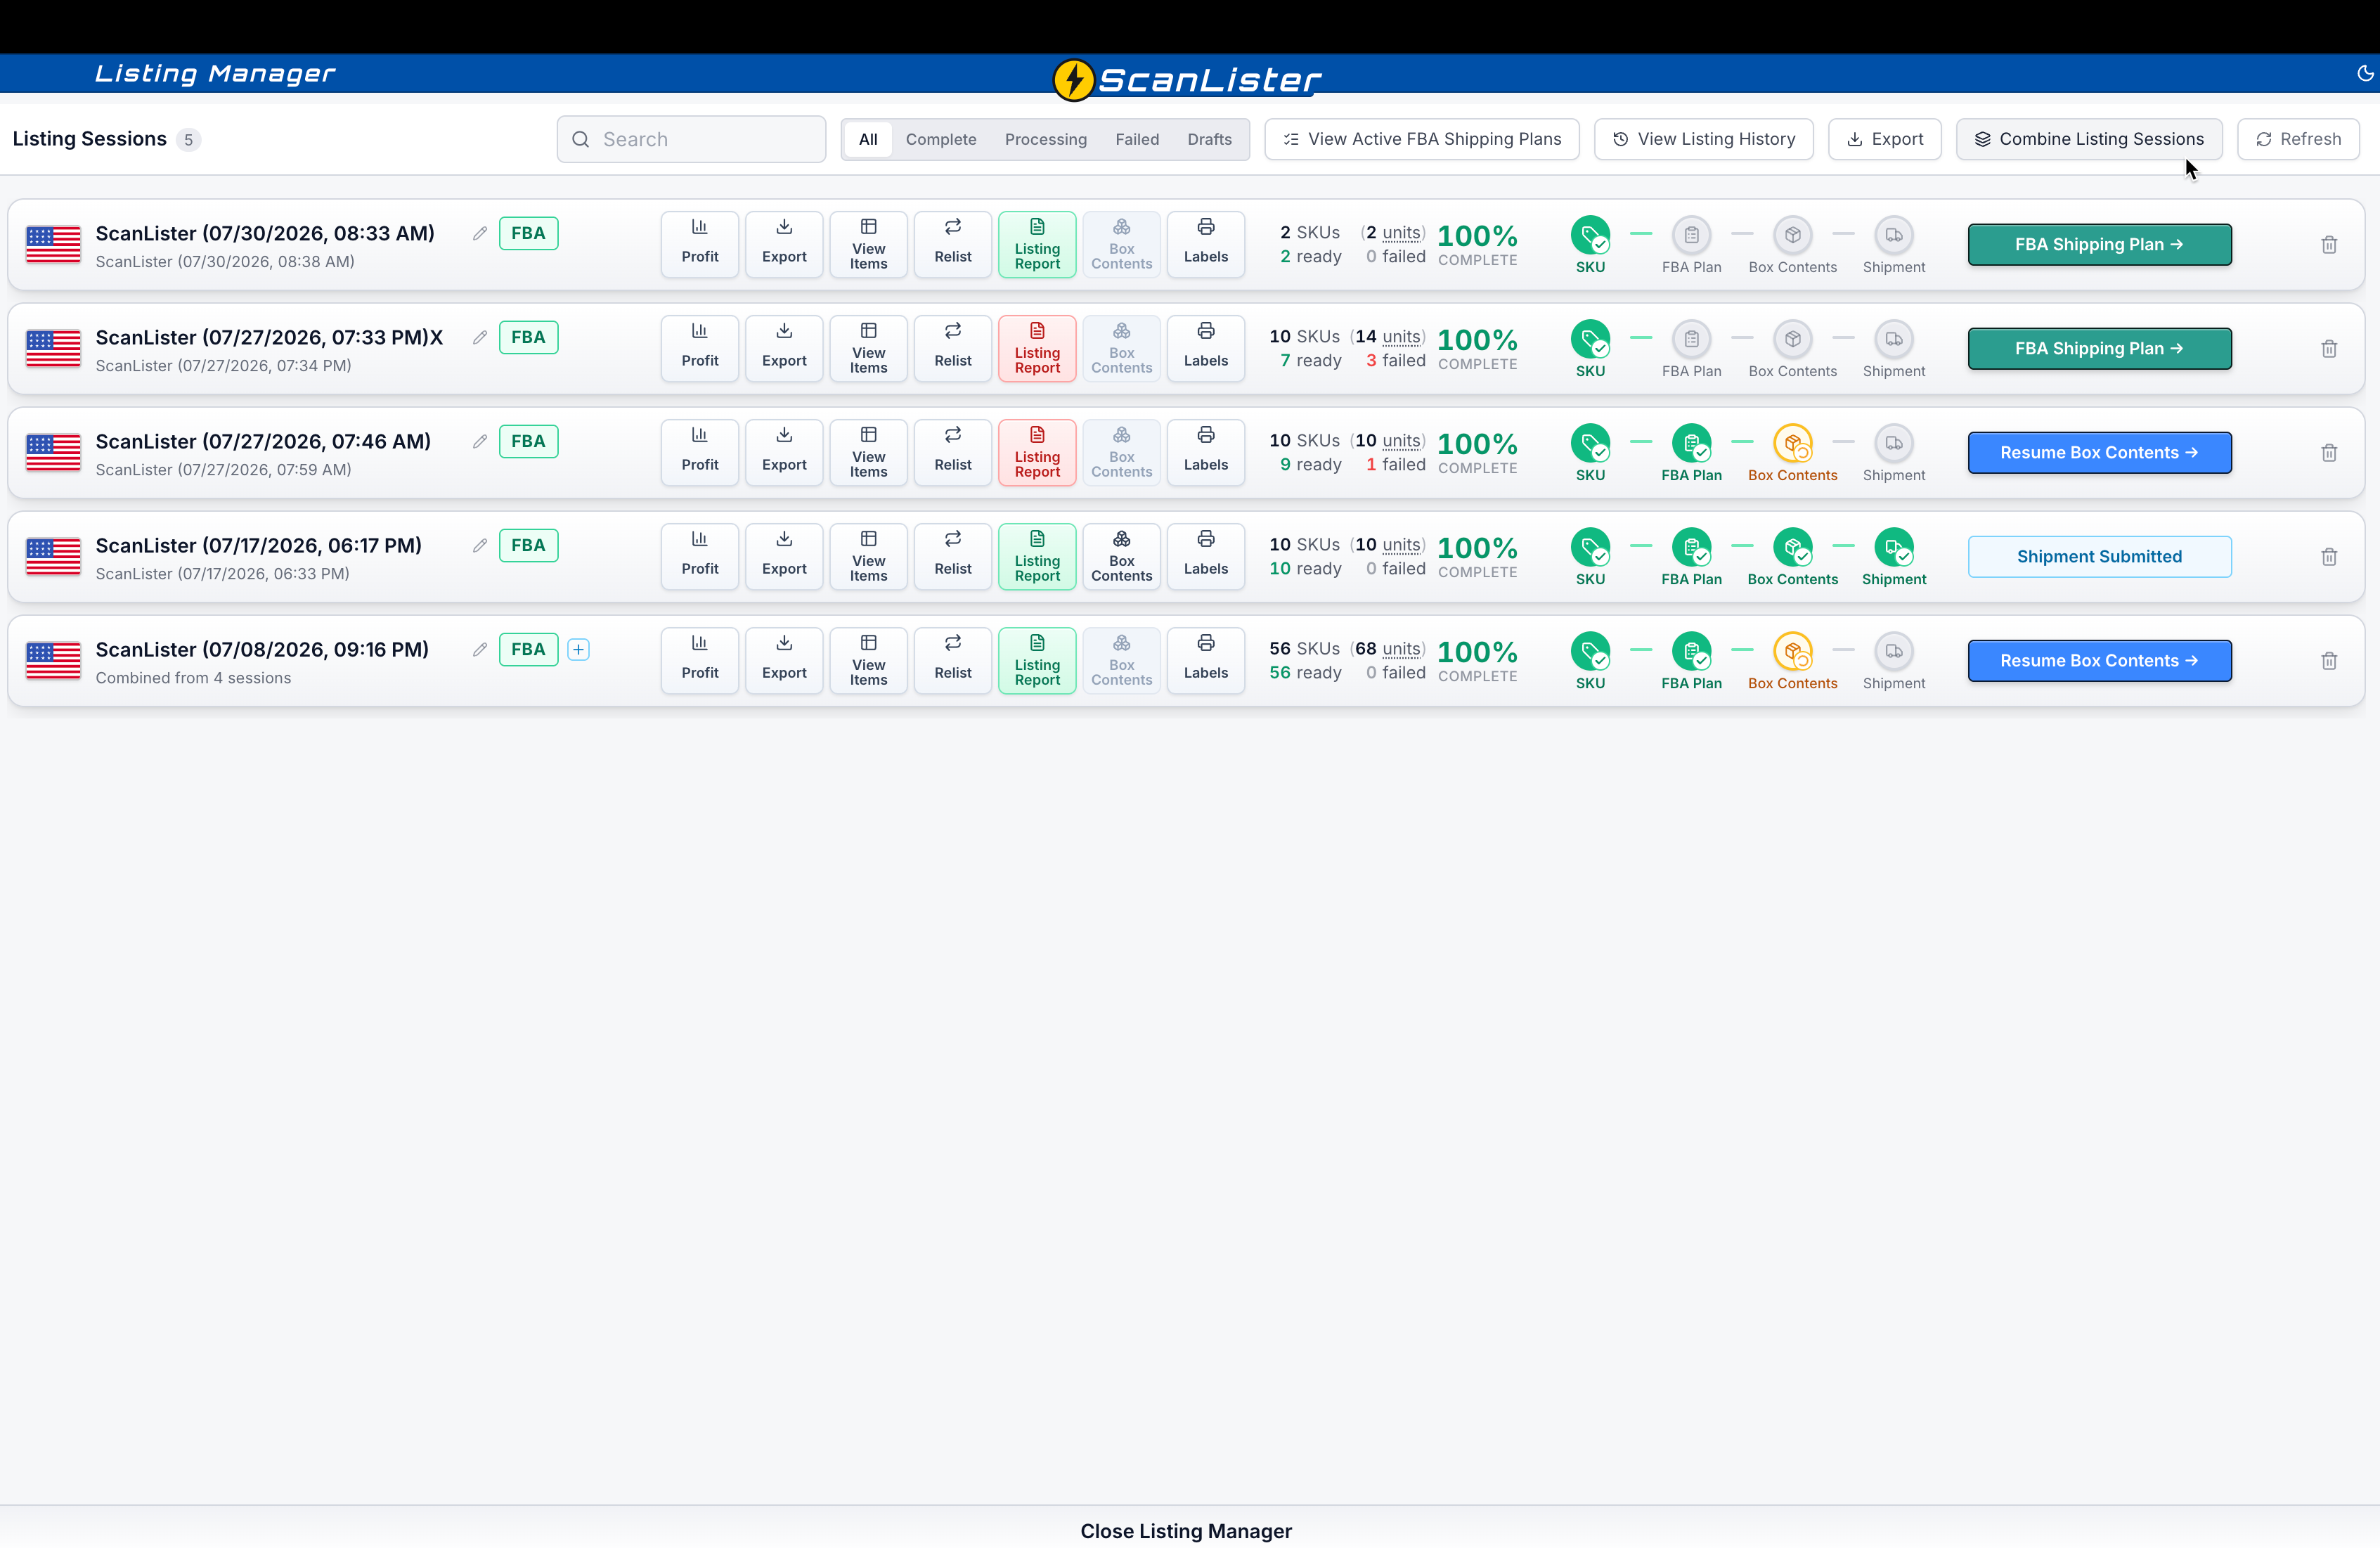Export the 07/27/2026 07:33 PM session
This screenshot has width=2380, height=1548.
784,348
